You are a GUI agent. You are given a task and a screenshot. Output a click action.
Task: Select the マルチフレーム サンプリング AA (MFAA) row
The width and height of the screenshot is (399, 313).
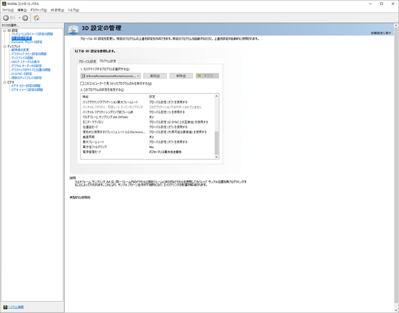148,117
